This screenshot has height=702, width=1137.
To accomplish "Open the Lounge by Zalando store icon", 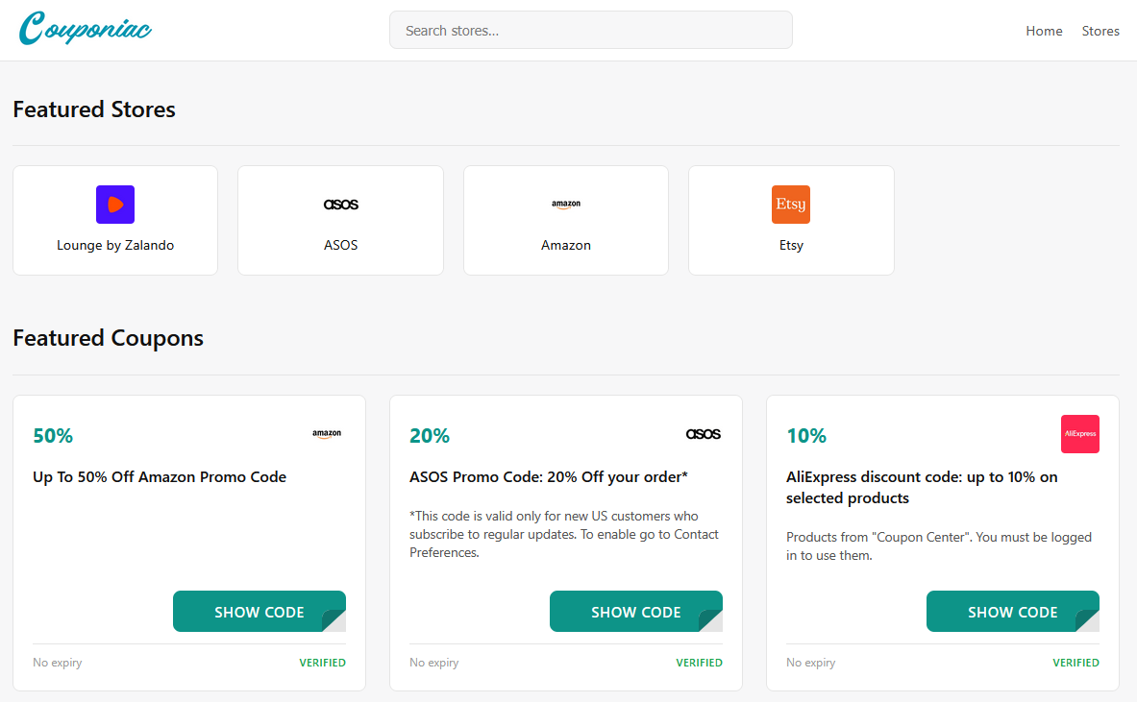I will click(115, 205).
